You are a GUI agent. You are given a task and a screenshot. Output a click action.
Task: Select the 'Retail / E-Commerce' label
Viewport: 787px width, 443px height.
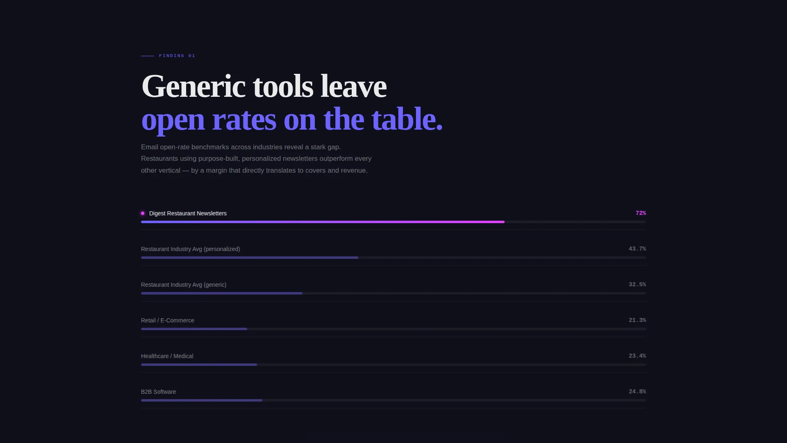tap(168, 320)
